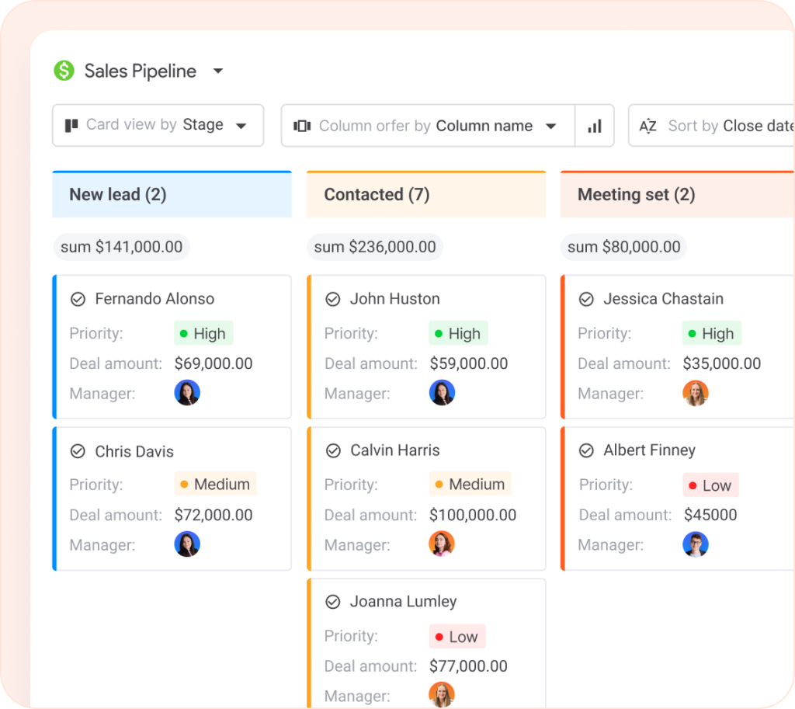Image resolution: width=795 pixels, height=709 pixels.
Task: Click the $100,000.00 deal amount on Calvin Harris
Action: [473, 515]
